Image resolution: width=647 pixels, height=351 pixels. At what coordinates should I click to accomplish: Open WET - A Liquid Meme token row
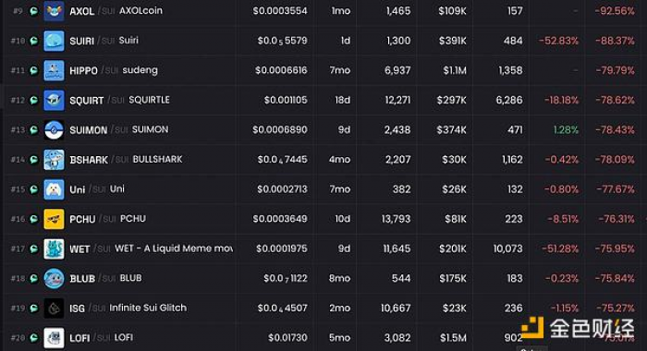click(x=323, y=248)
